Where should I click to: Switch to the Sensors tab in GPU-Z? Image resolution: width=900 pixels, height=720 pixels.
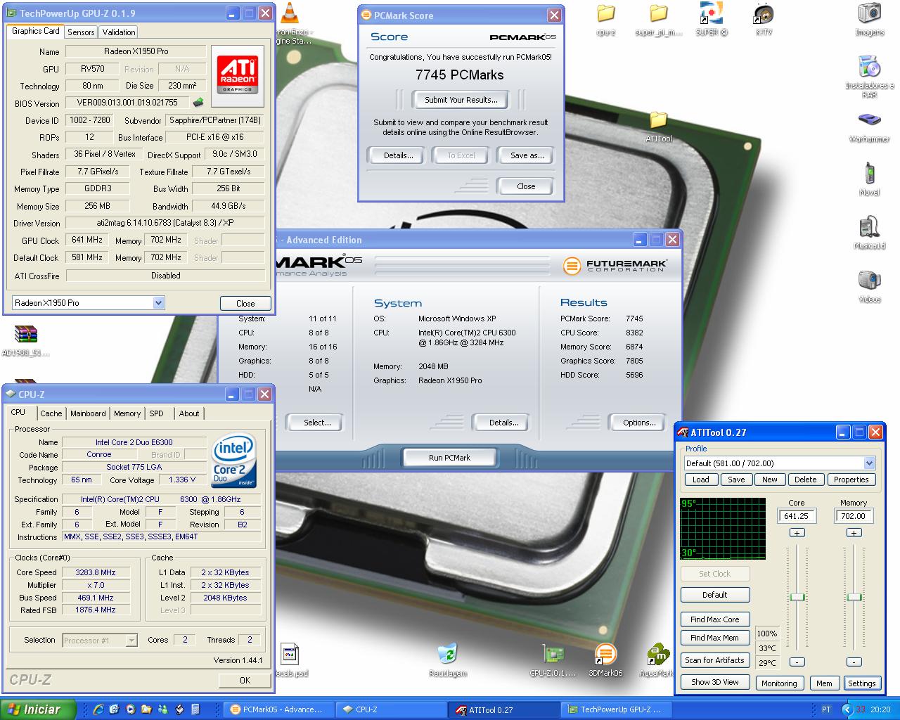(81, 32)
